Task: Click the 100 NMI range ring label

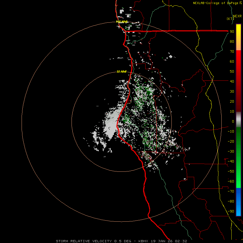Action: click(x=122, y=22)
